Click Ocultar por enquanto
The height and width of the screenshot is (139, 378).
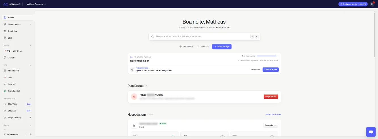269,61
